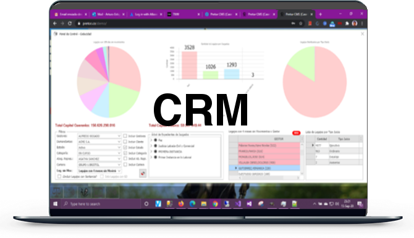Open purple Visual Studio taskbar icon

[x=238, y=204]
